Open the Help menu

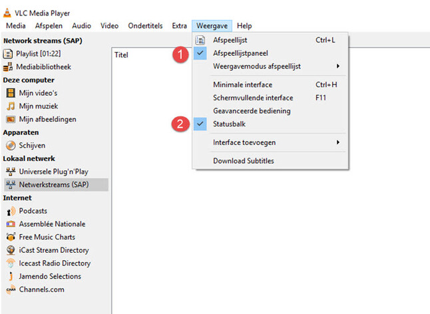pos(244,26)
